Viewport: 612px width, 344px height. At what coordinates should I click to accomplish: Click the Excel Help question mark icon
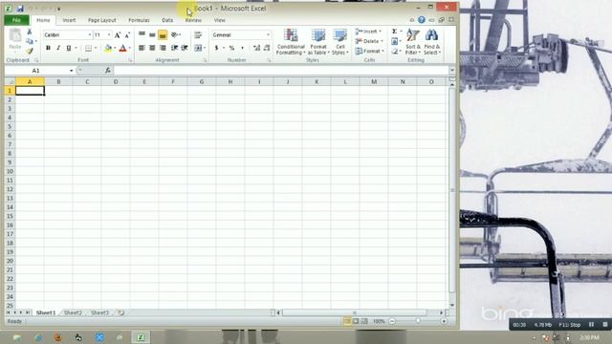[x=422, y=19]
